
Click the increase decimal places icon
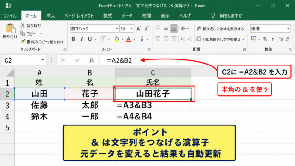(x=281, y=39)
